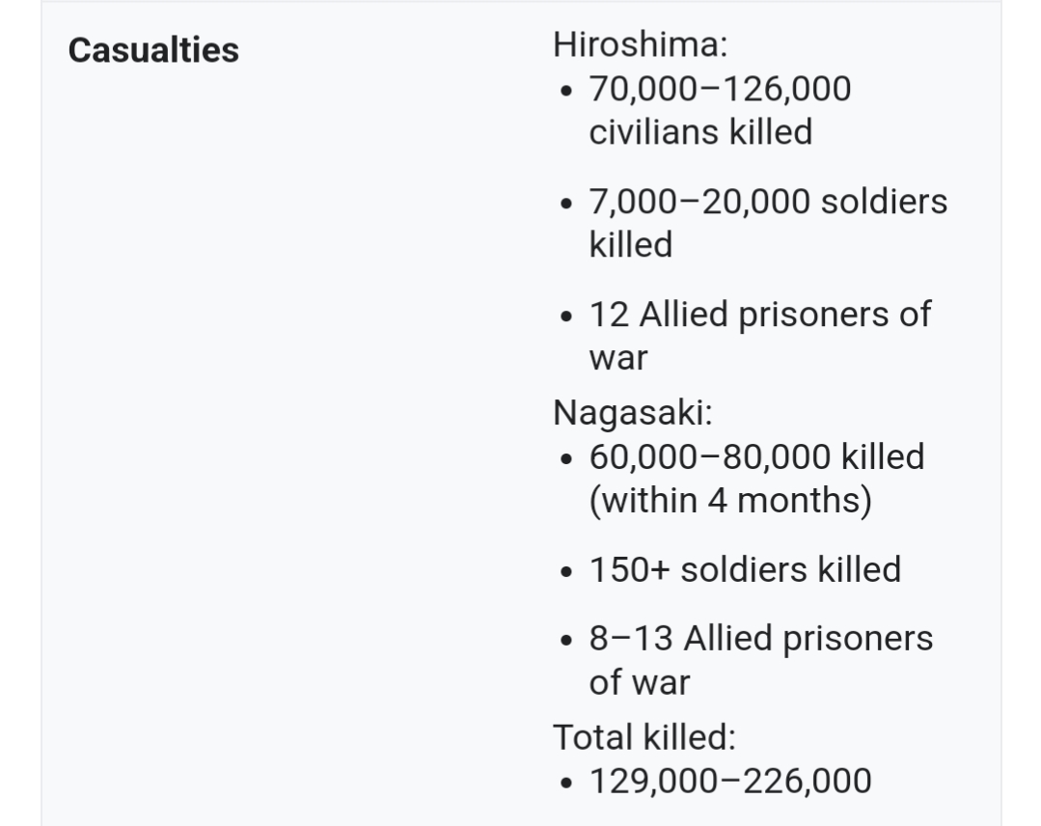Click the 7,000–20,000 soldiers text

[768, 202]
